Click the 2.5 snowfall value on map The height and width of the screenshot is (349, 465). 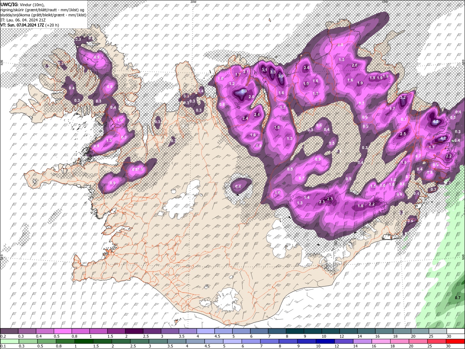click(x=403, y=134)
